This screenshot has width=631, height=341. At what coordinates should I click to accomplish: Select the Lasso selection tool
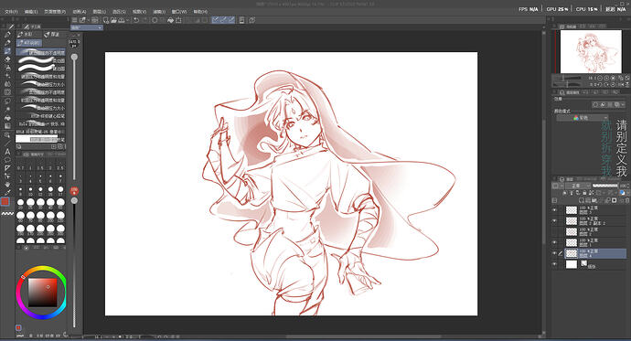(x=7, y=101)
